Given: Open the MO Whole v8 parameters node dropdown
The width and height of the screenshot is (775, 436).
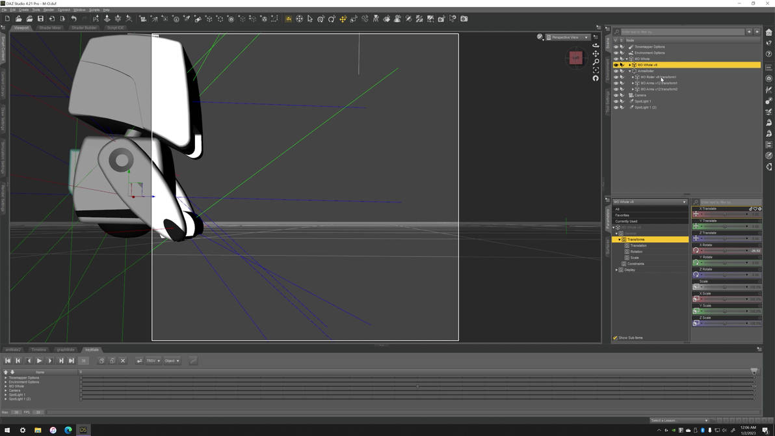Looking at the screenshot, I should pyautogui.click(x=650, y=202).
